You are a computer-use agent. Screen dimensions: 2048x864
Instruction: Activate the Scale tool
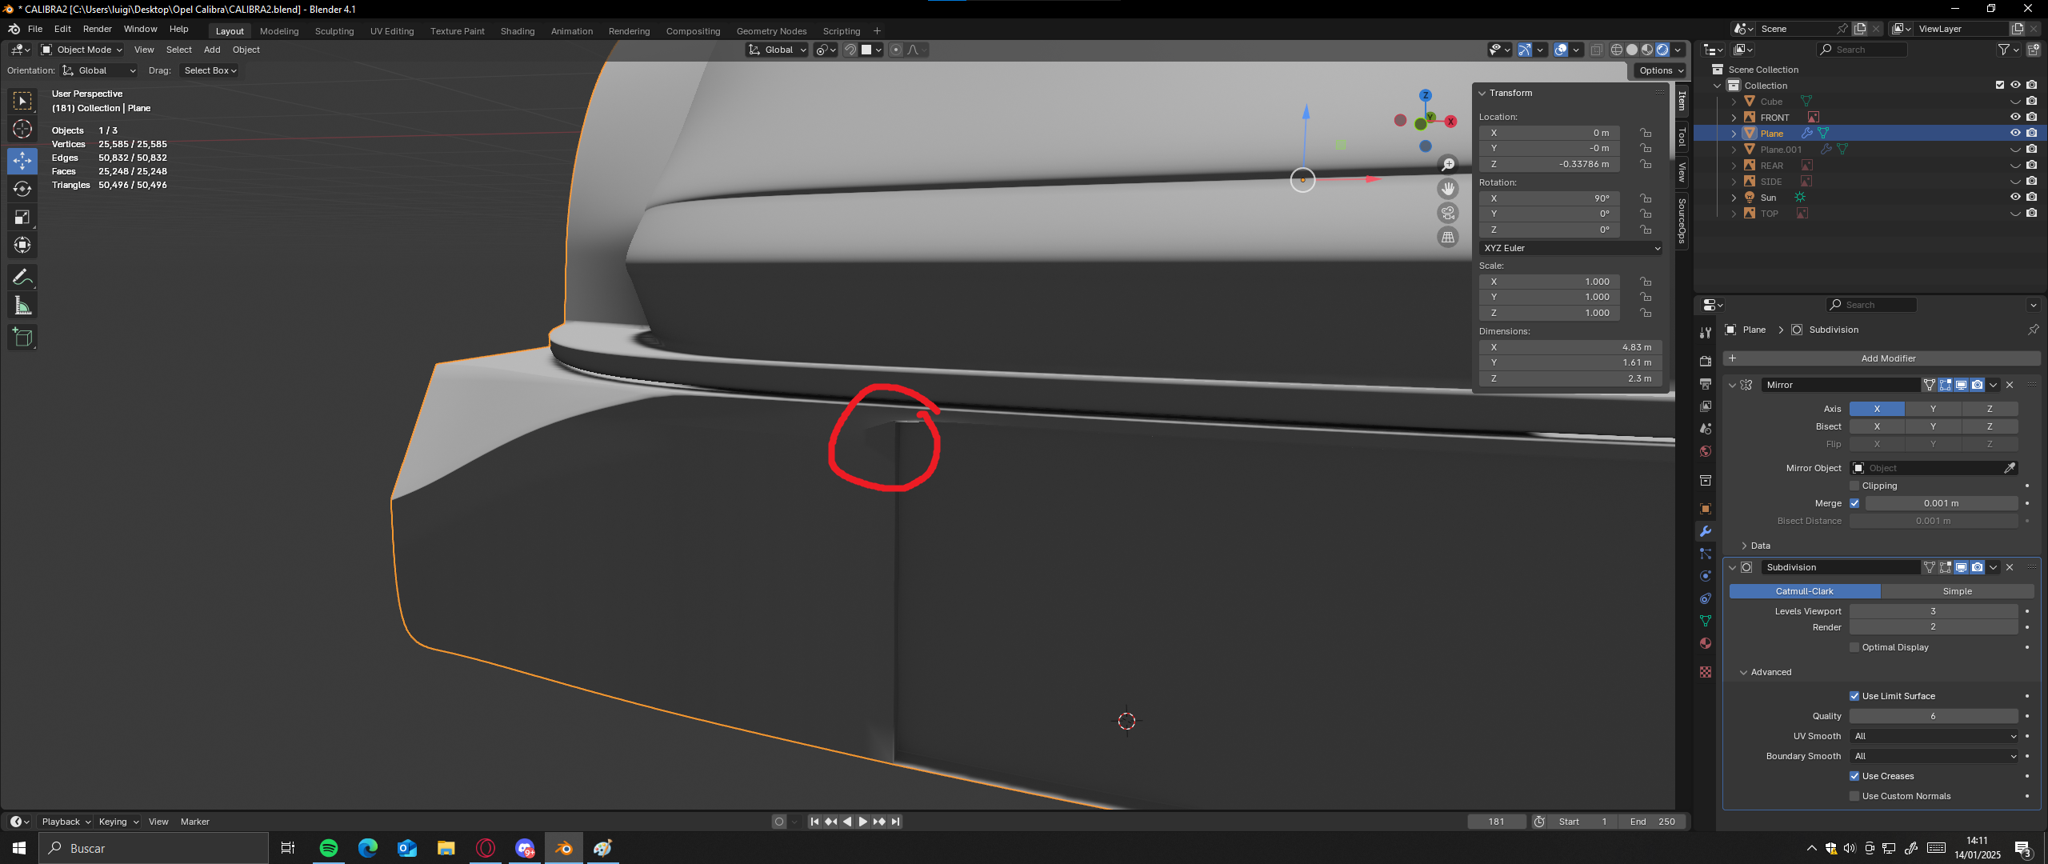coord(22,217)
